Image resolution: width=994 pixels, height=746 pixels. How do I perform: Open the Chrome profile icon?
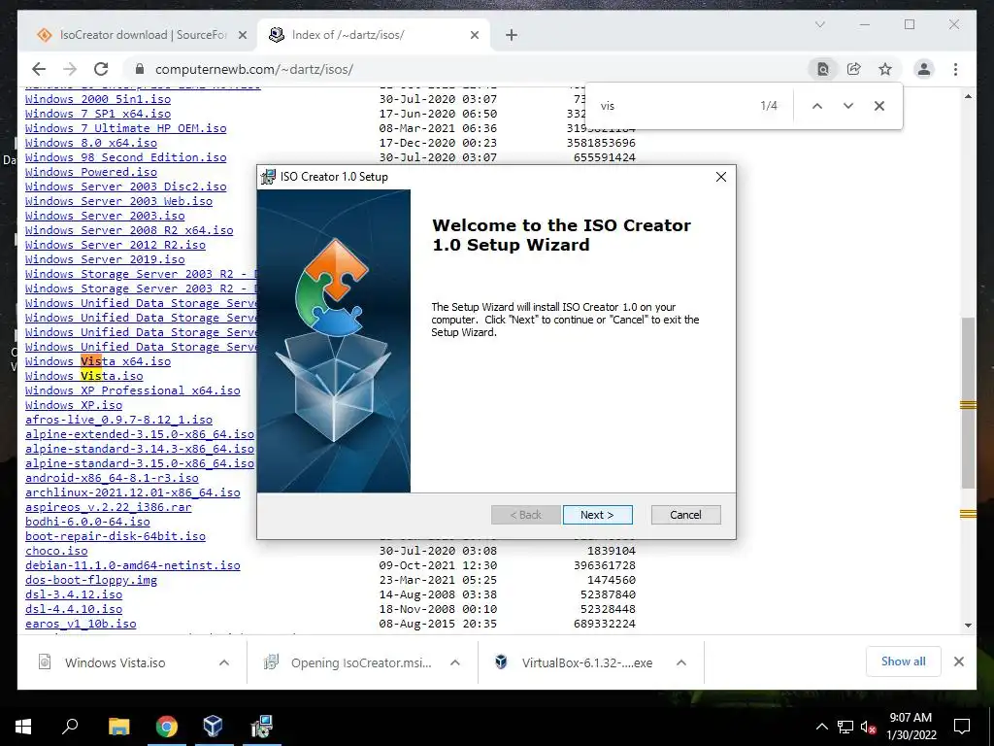(924, 69)
